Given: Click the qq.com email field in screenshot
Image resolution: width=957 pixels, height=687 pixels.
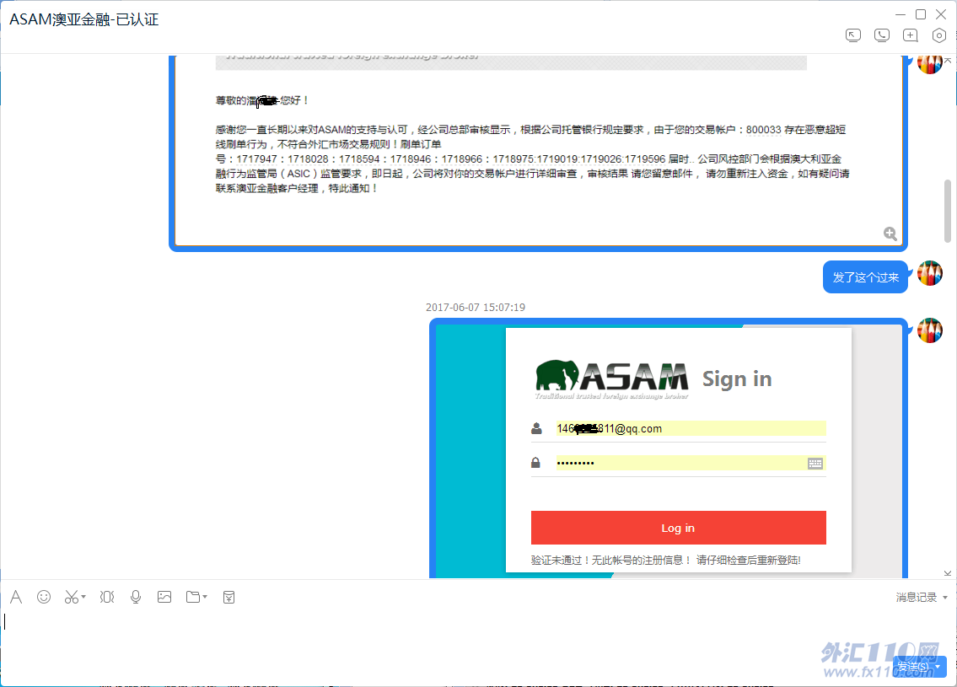Looking at the screenshot, I should point(691,428).
